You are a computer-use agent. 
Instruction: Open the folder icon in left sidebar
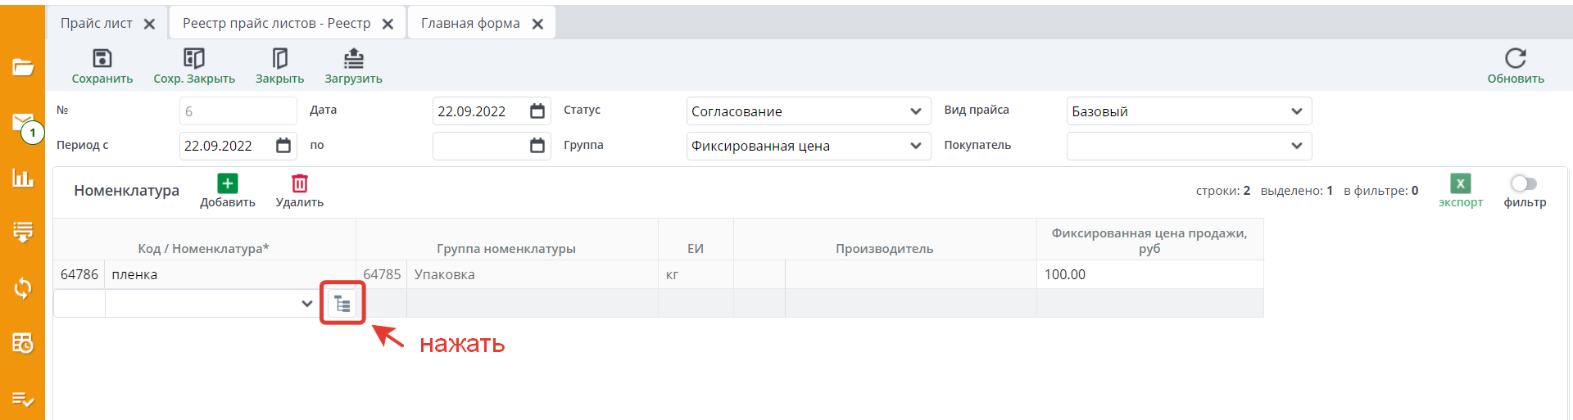[23, 67]
